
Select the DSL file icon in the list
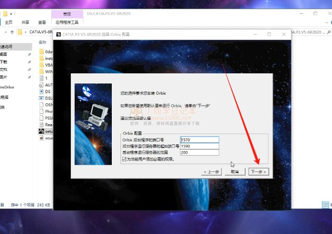click(x=42, y=98)
